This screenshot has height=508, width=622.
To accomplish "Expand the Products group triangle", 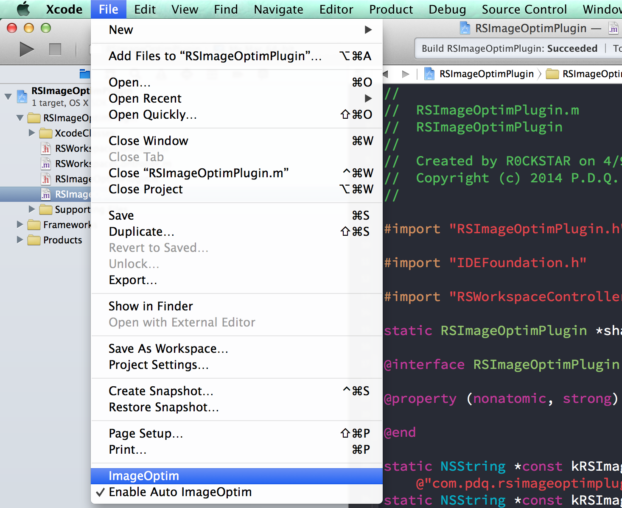I will coord(20,240).
